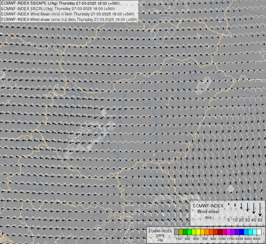Click the number 30 under wind shear arrows
This screenshot has height=244, width=266.
(248, 220)
